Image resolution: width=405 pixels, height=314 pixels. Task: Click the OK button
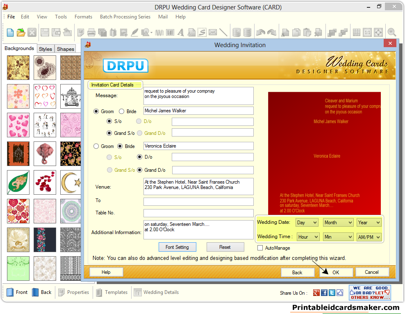[336, 272]
